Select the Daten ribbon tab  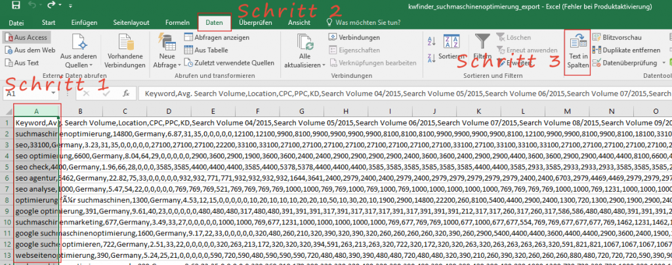pos(215,23)
